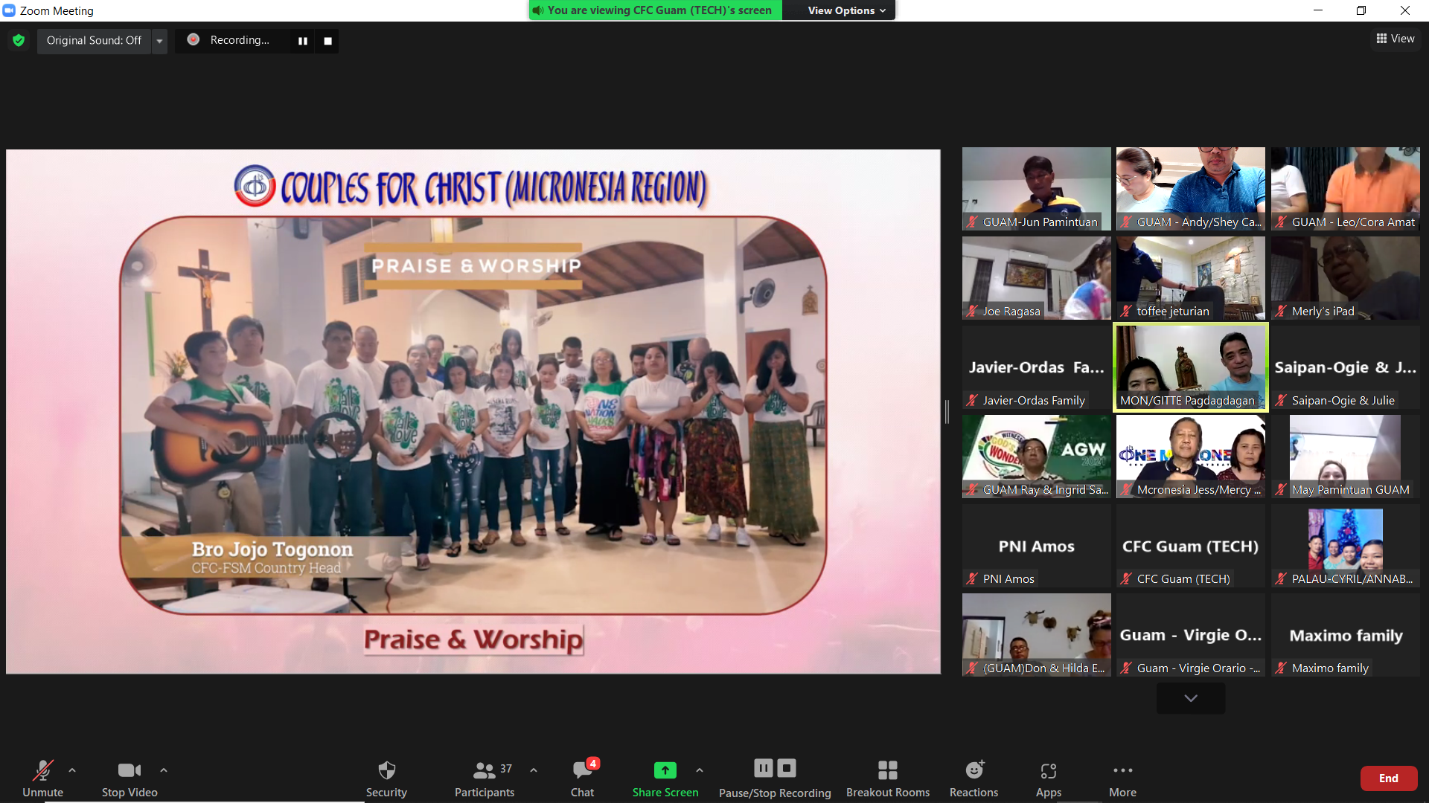Select Maximo family tile
The height and width of the screenshot is (803, 1429).
tap(1345, 634)
